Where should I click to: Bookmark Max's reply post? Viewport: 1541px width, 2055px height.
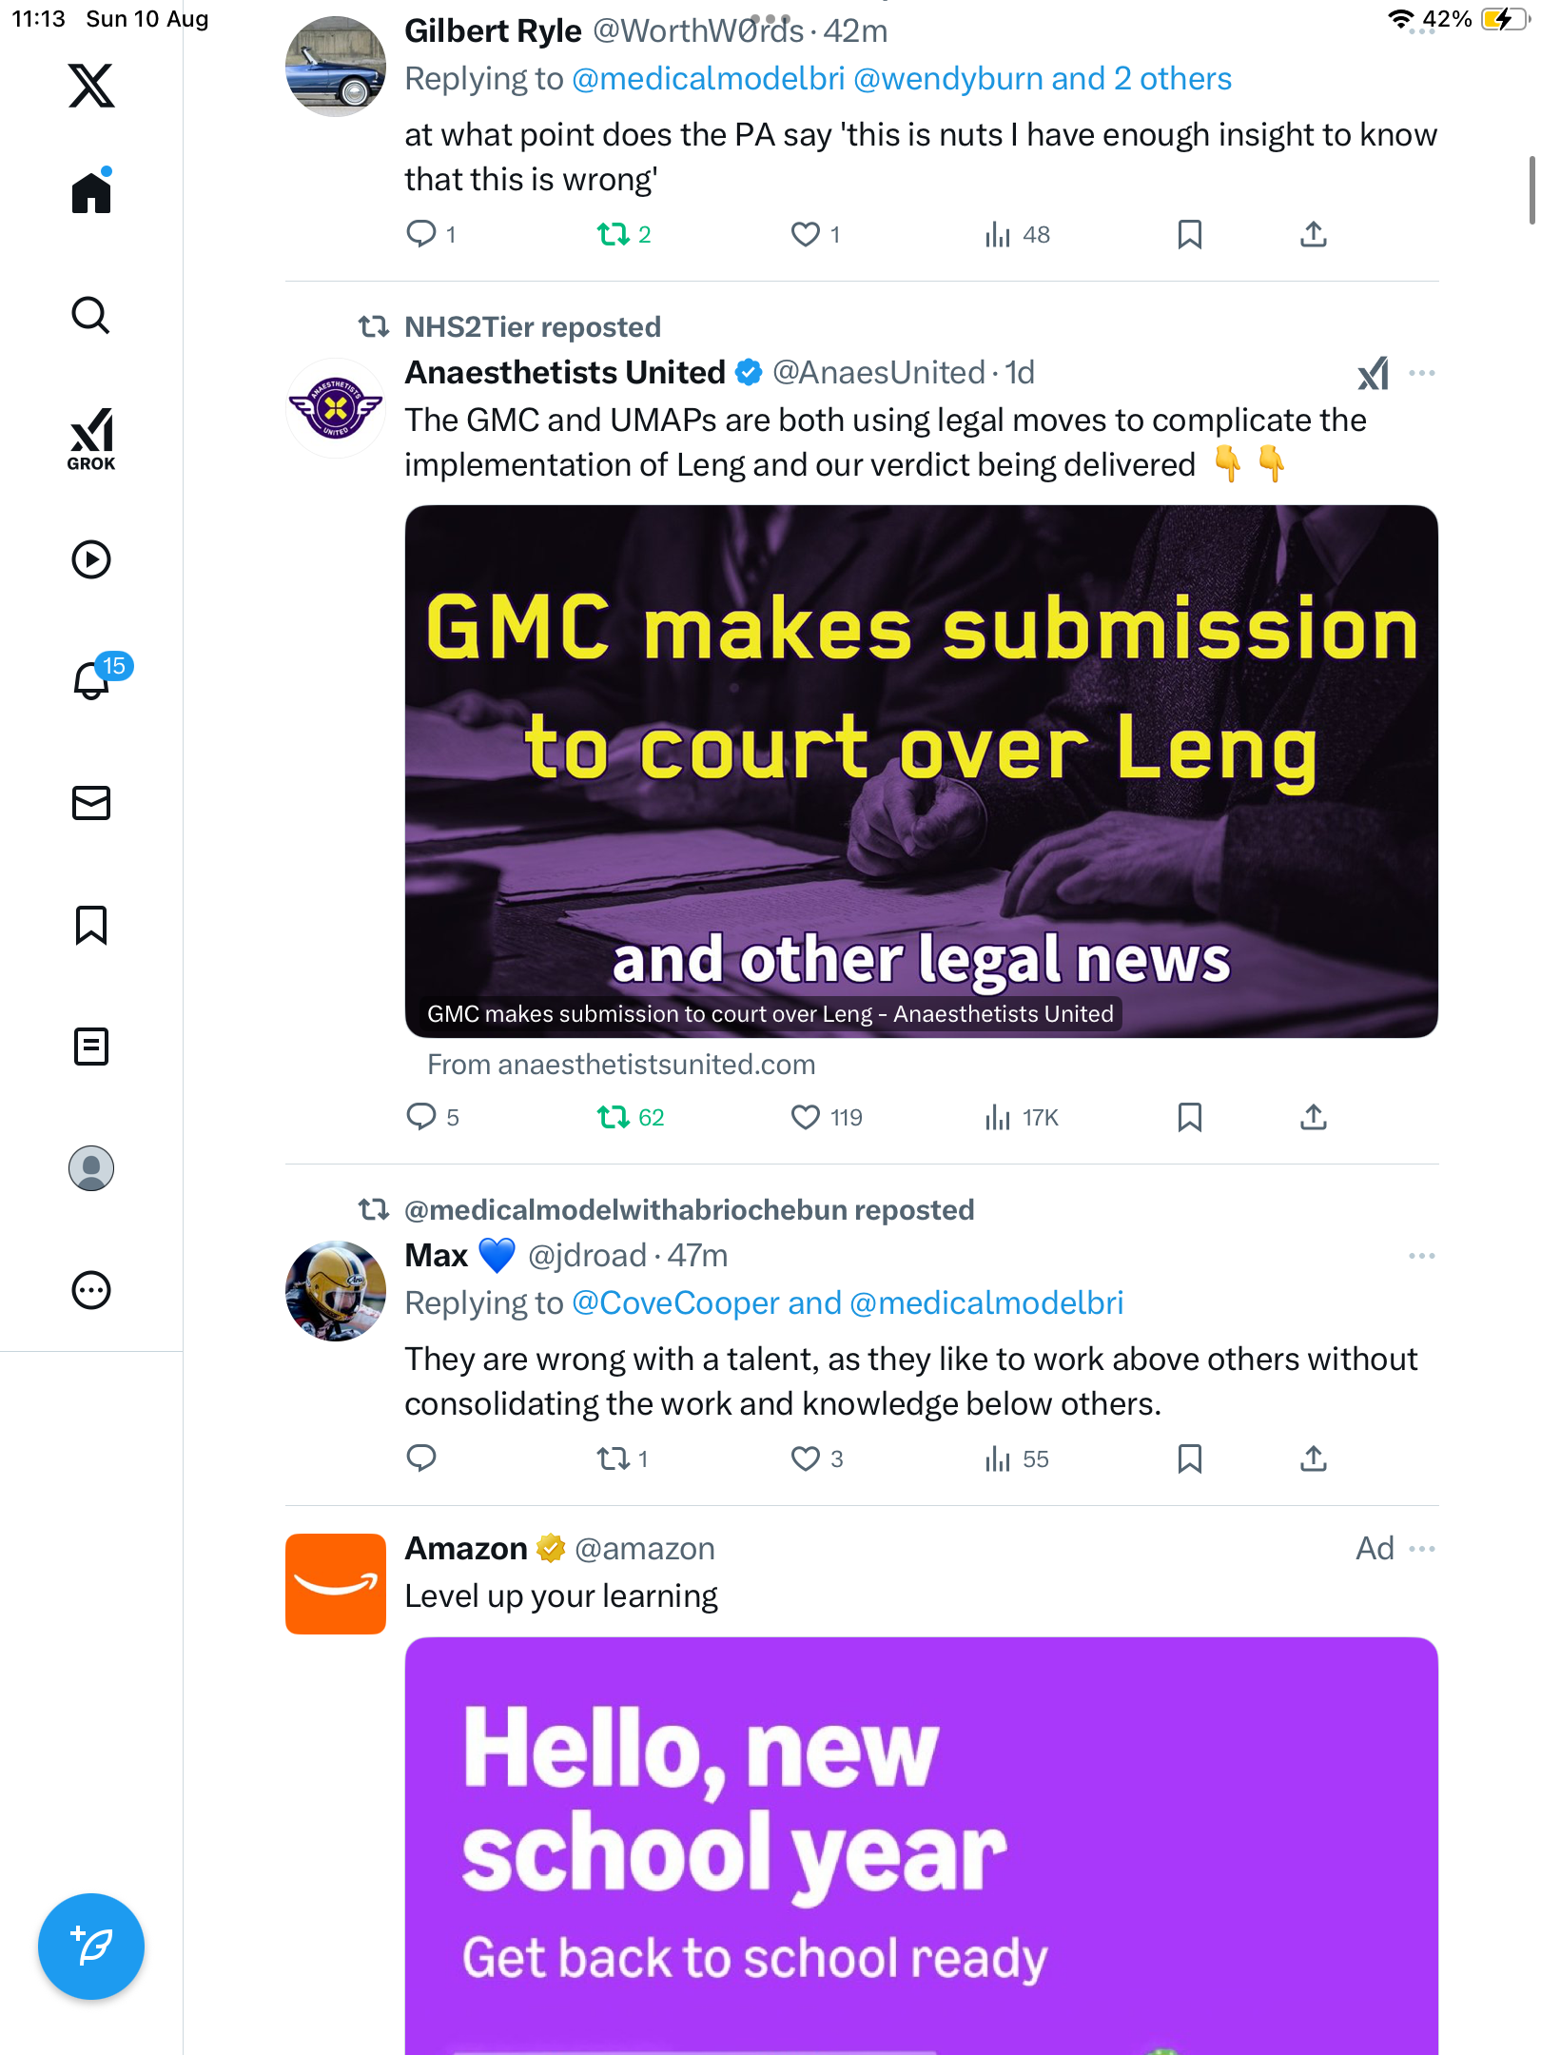coord(1189,1458)
